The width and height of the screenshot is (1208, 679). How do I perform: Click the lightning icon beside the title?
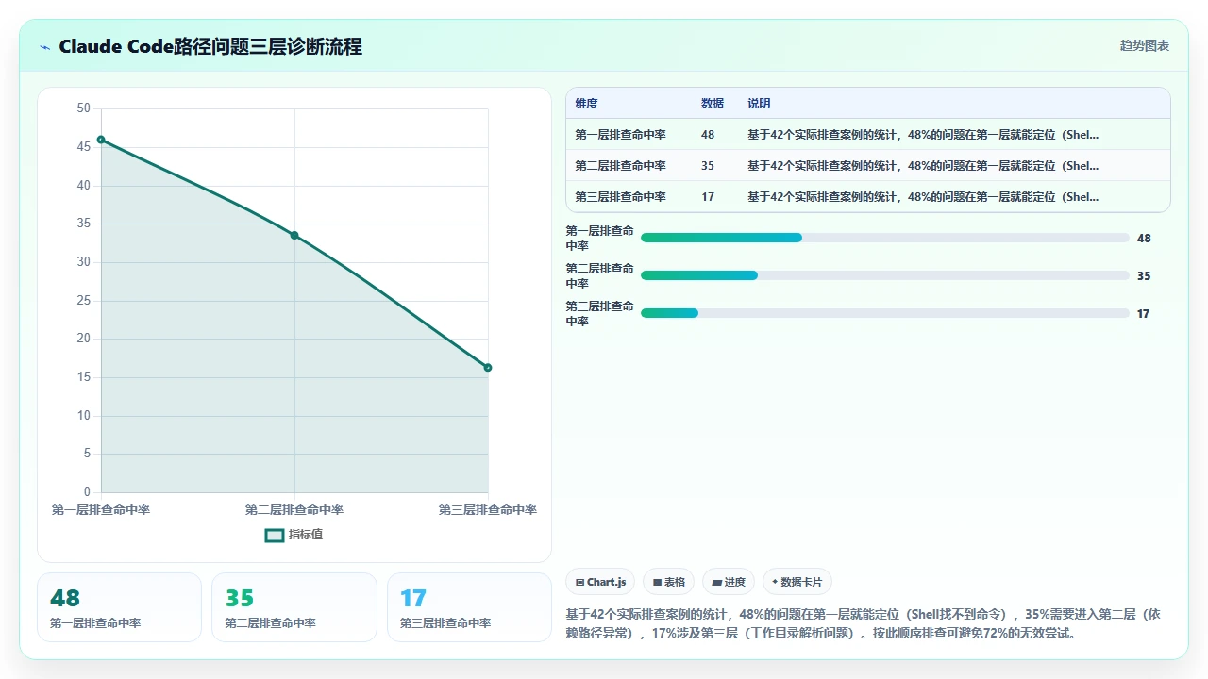(45, 47)
